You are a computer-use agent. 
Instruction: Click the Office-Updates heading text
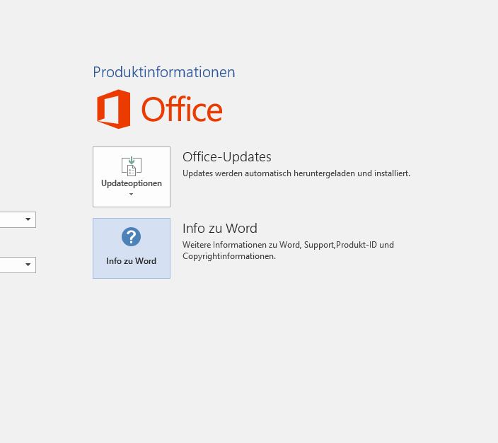tap(227, 156)
